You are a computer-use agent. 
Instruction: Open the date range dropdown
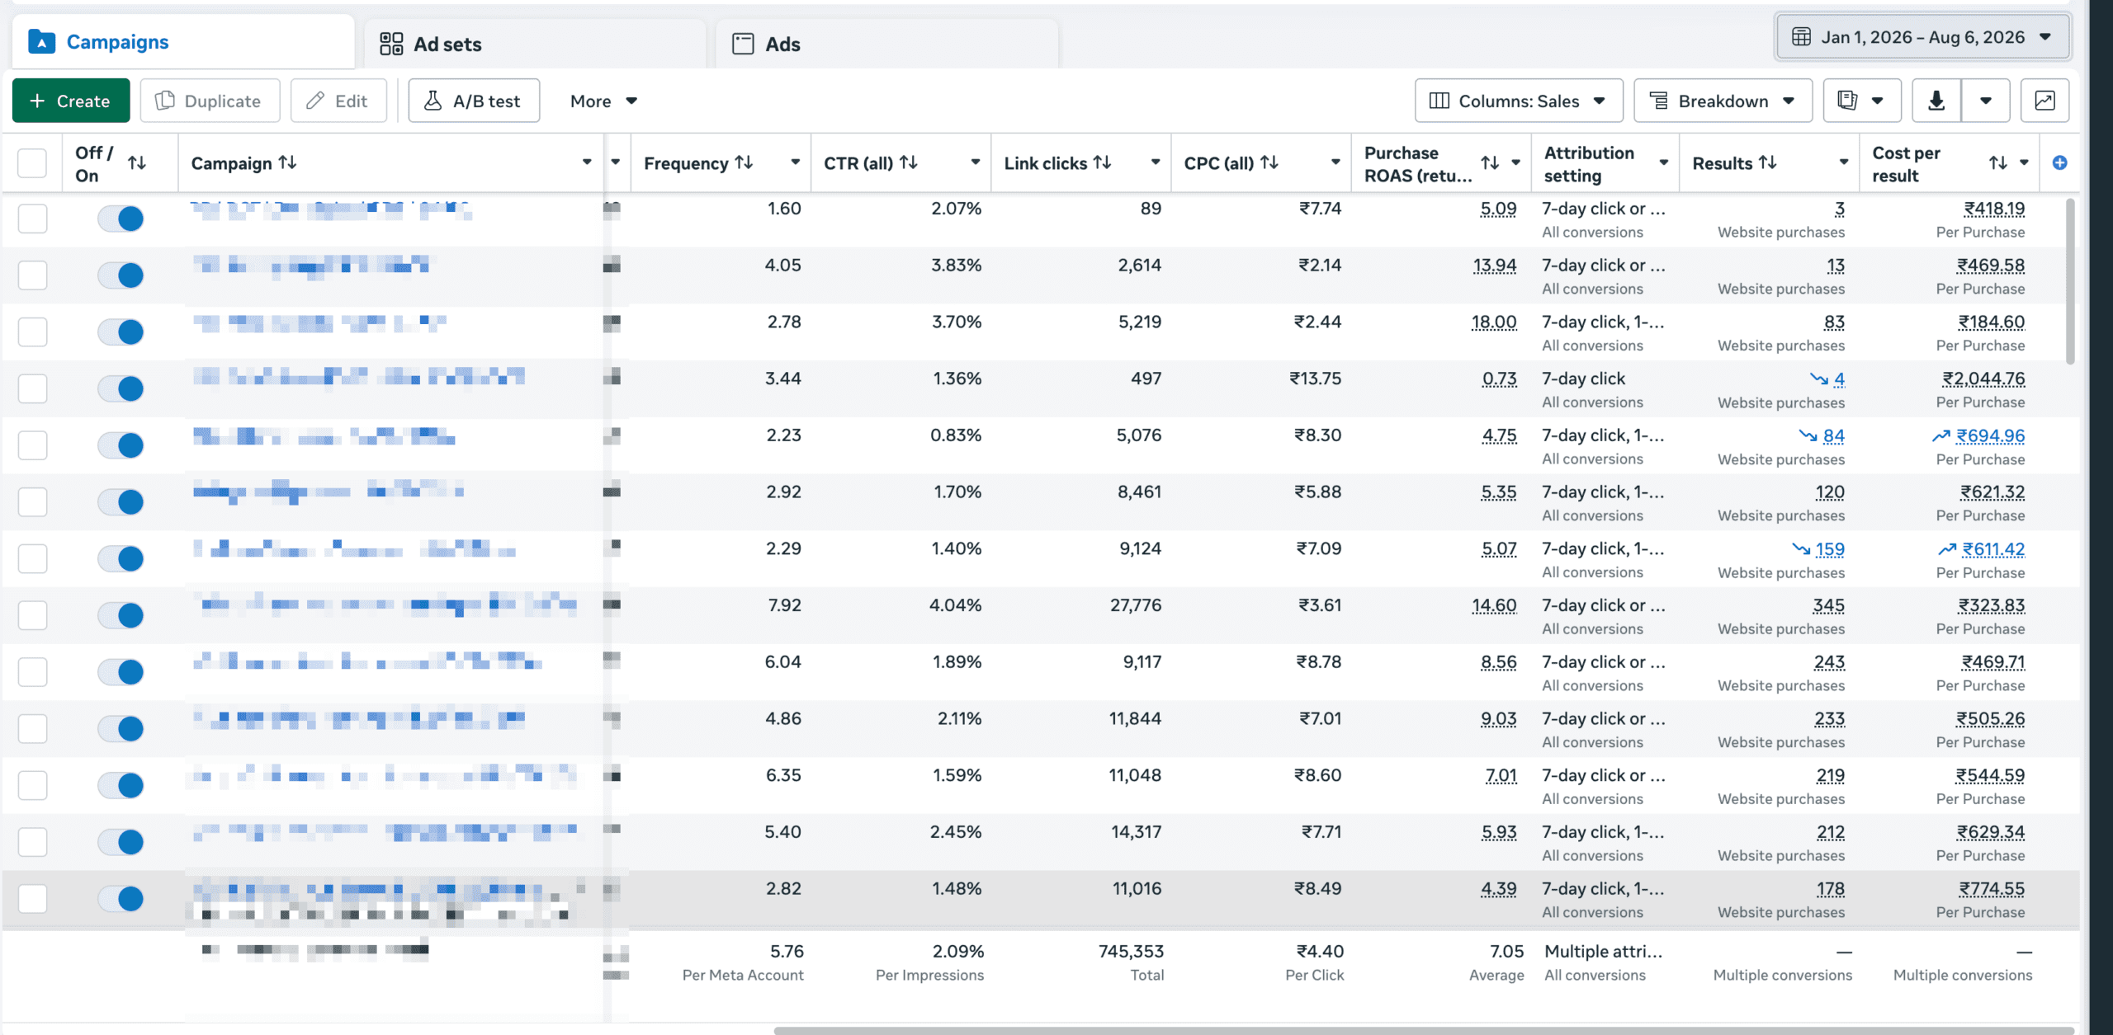point(1922,37)
